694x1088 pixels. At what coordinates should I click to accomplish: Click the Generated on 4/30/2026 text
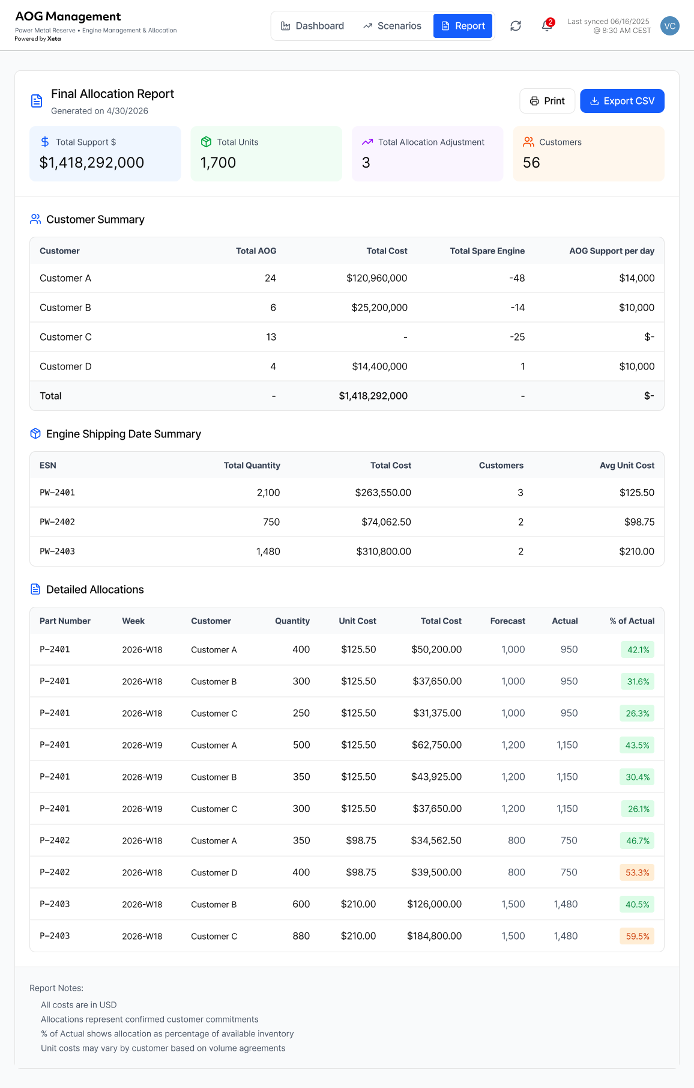point(100,111)
